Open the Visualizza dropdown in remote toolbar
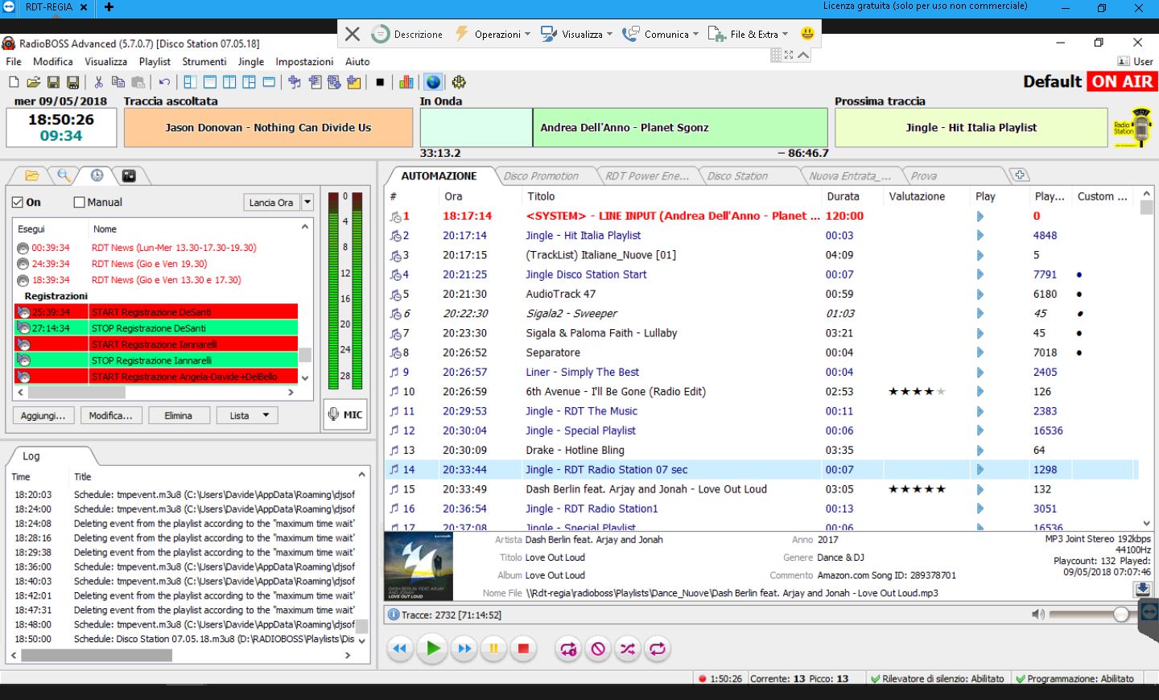Image resolution: width=1159 pixels, height=700 pixels. [x=575, y=34]
